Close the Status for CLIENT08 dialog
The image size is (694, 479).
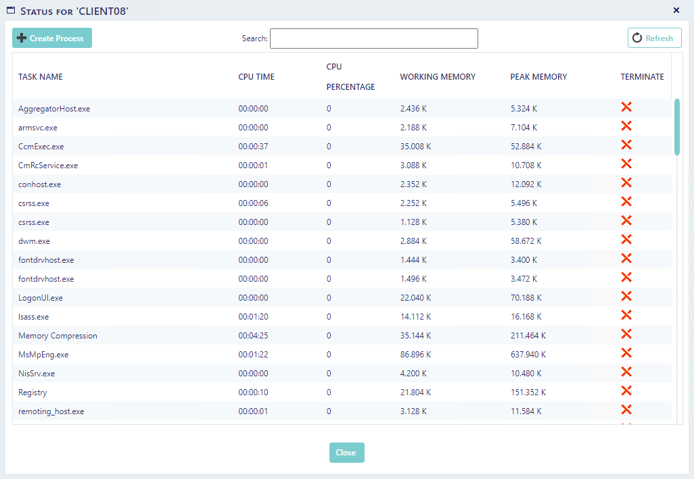[x=676, y=10]
